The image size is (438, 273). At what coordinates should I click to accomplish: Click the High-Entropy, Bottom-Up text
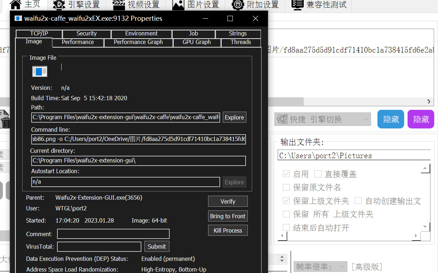(x=174, y=269)
